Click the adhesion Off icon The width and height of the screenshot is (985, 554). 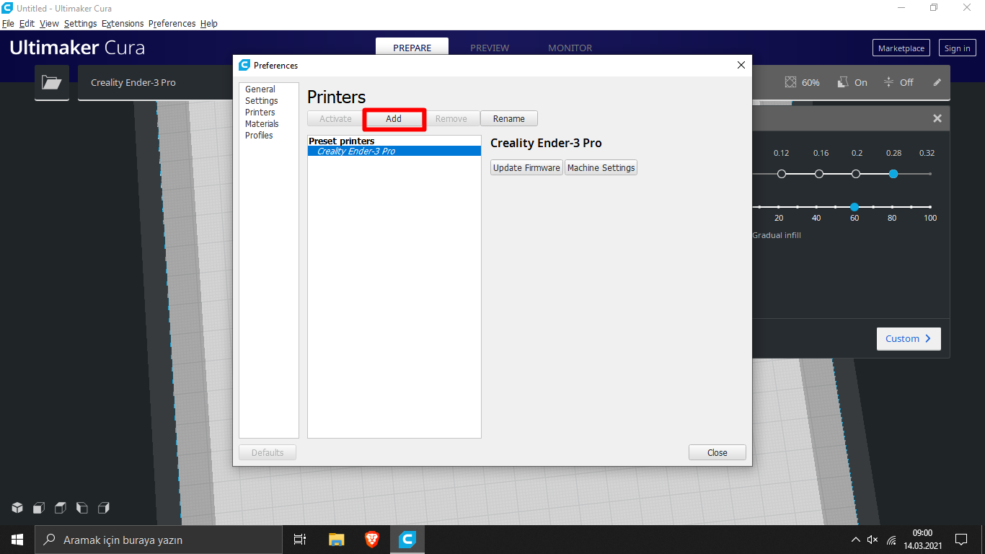(888, 82)
